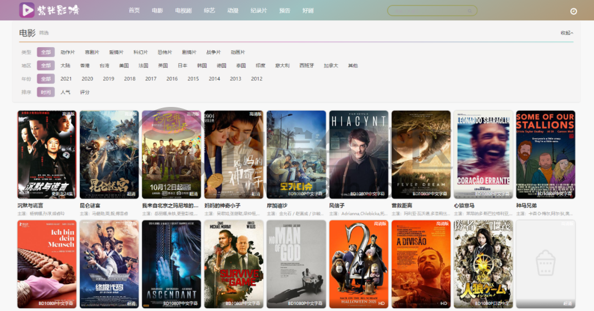Open the 人狼ゲーム movie poster
Image resolution: width=594 pixels, height=311 pixels.
click(483, 264)
